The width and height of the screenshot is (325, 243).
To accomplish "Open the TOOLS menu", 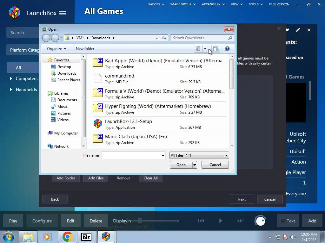I will [x=256, y=4].
